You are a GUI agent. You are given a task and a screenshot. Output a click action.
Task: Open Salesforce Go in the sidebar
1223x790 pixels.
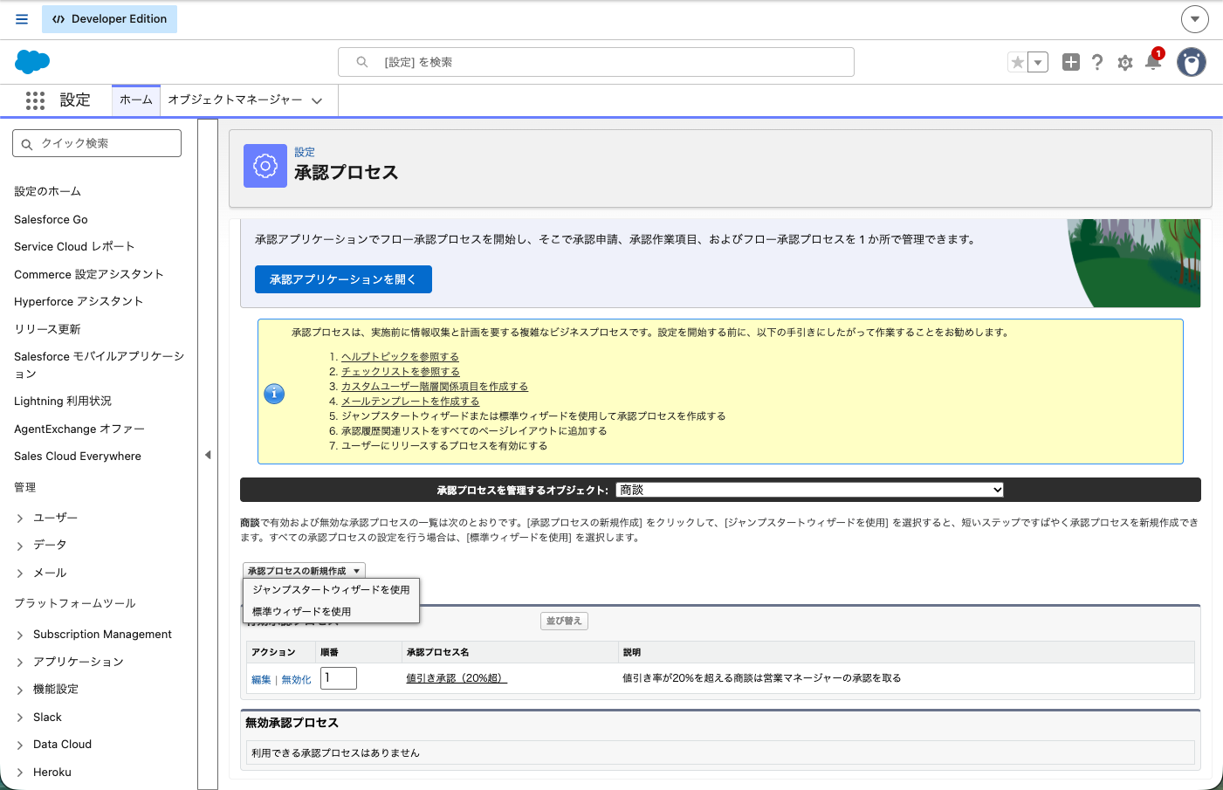coord(51,220)
